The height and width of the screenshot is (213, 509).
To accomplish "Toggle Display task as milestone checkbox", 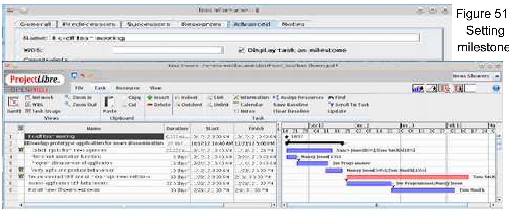I will click(241, 50).
